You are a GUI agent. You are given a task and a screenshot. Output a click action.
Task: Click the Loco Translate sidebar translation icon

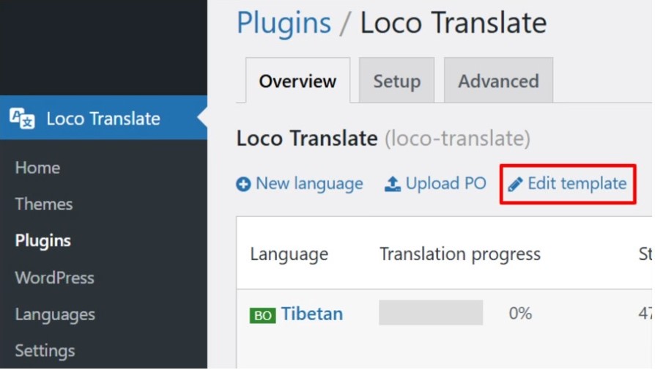click(x=22, y=119)
